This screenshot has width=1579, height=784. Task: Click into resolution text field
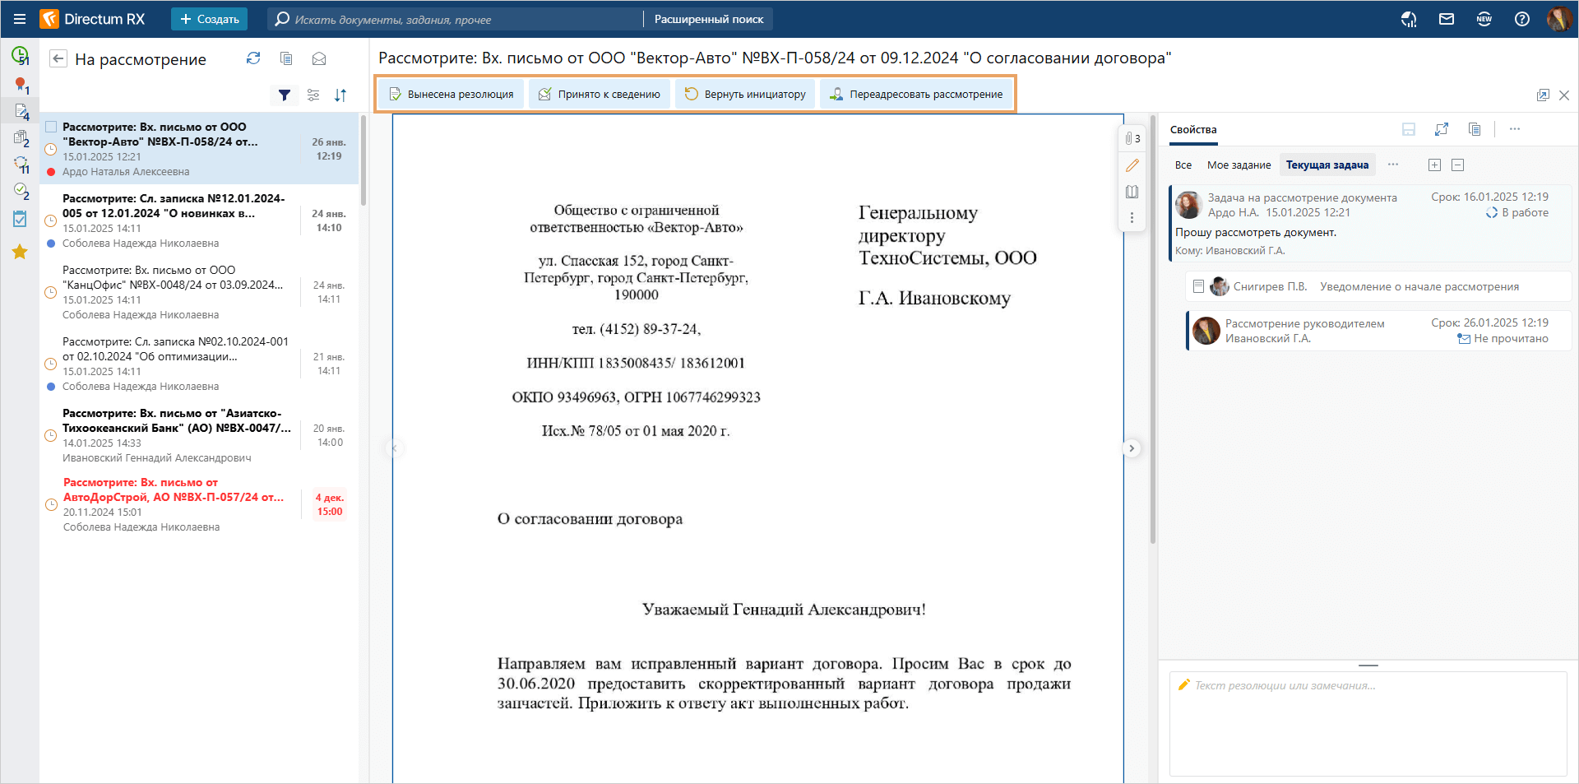click(1368, 724)
